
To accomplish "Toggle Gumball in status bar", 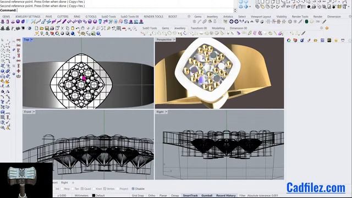I will pyautogui.click(x=207, y=196).
